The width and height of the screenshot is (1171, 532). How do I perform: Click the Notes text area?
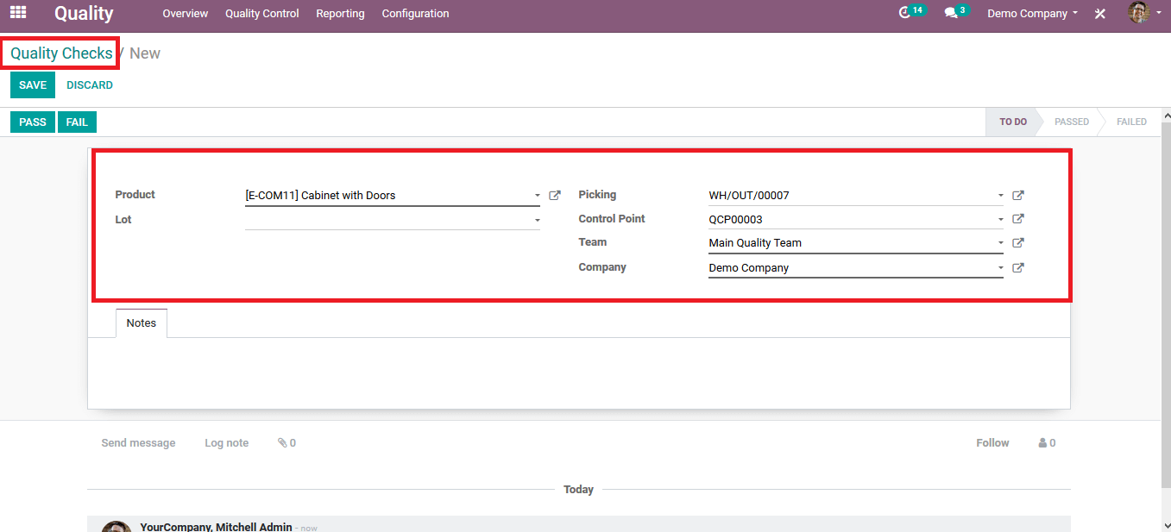click(578, 372)
